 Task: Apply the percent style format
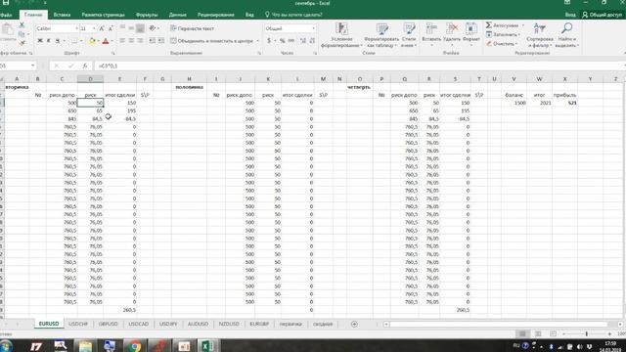(283, 41)
